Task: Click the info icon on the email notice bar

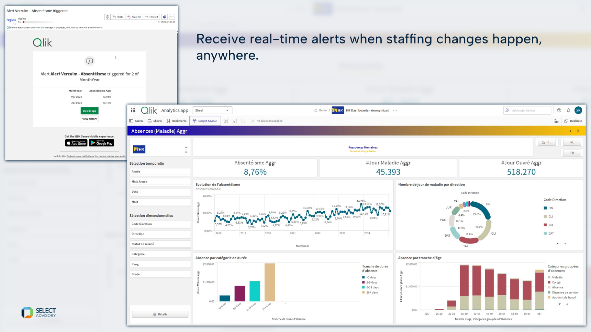Action: tap(8, 27)
